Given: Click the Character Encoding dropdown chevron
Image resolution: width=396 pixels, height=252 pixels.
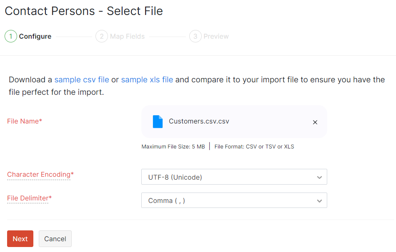Looking at the screenshot, I should (320, 177).
